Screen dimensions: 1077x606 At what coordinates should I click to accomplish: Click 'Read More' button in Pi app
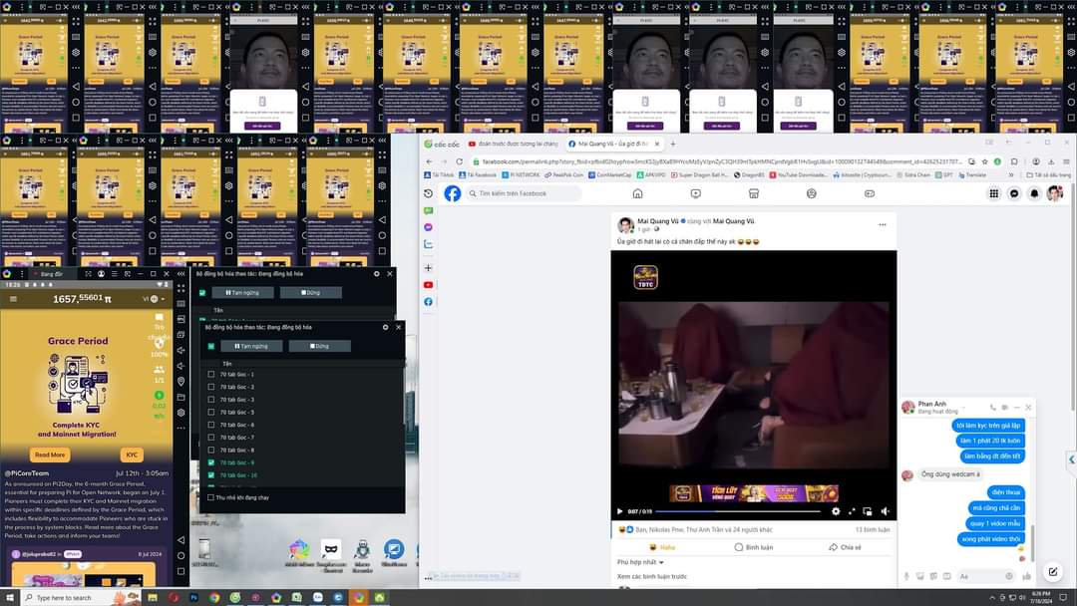pyautogui.click(x=50, y=454)
